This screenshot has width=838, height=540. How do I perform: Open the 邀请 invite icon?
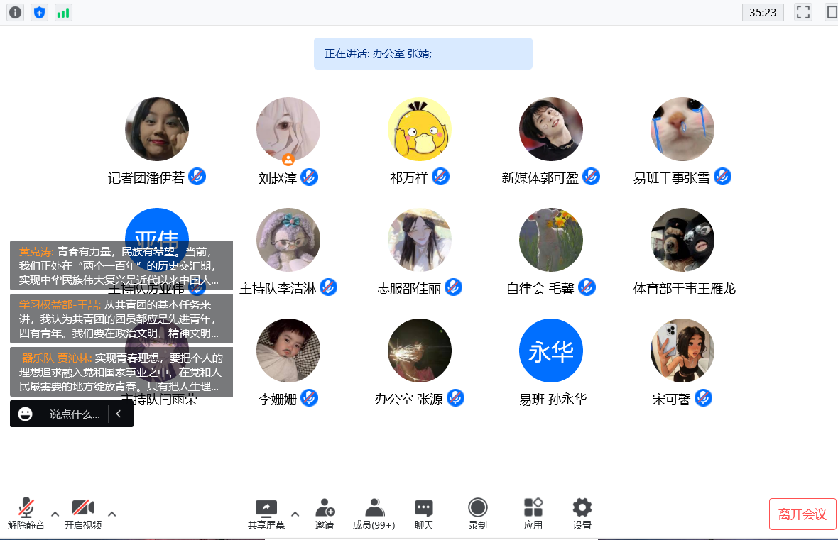click(x=325, y=514)
